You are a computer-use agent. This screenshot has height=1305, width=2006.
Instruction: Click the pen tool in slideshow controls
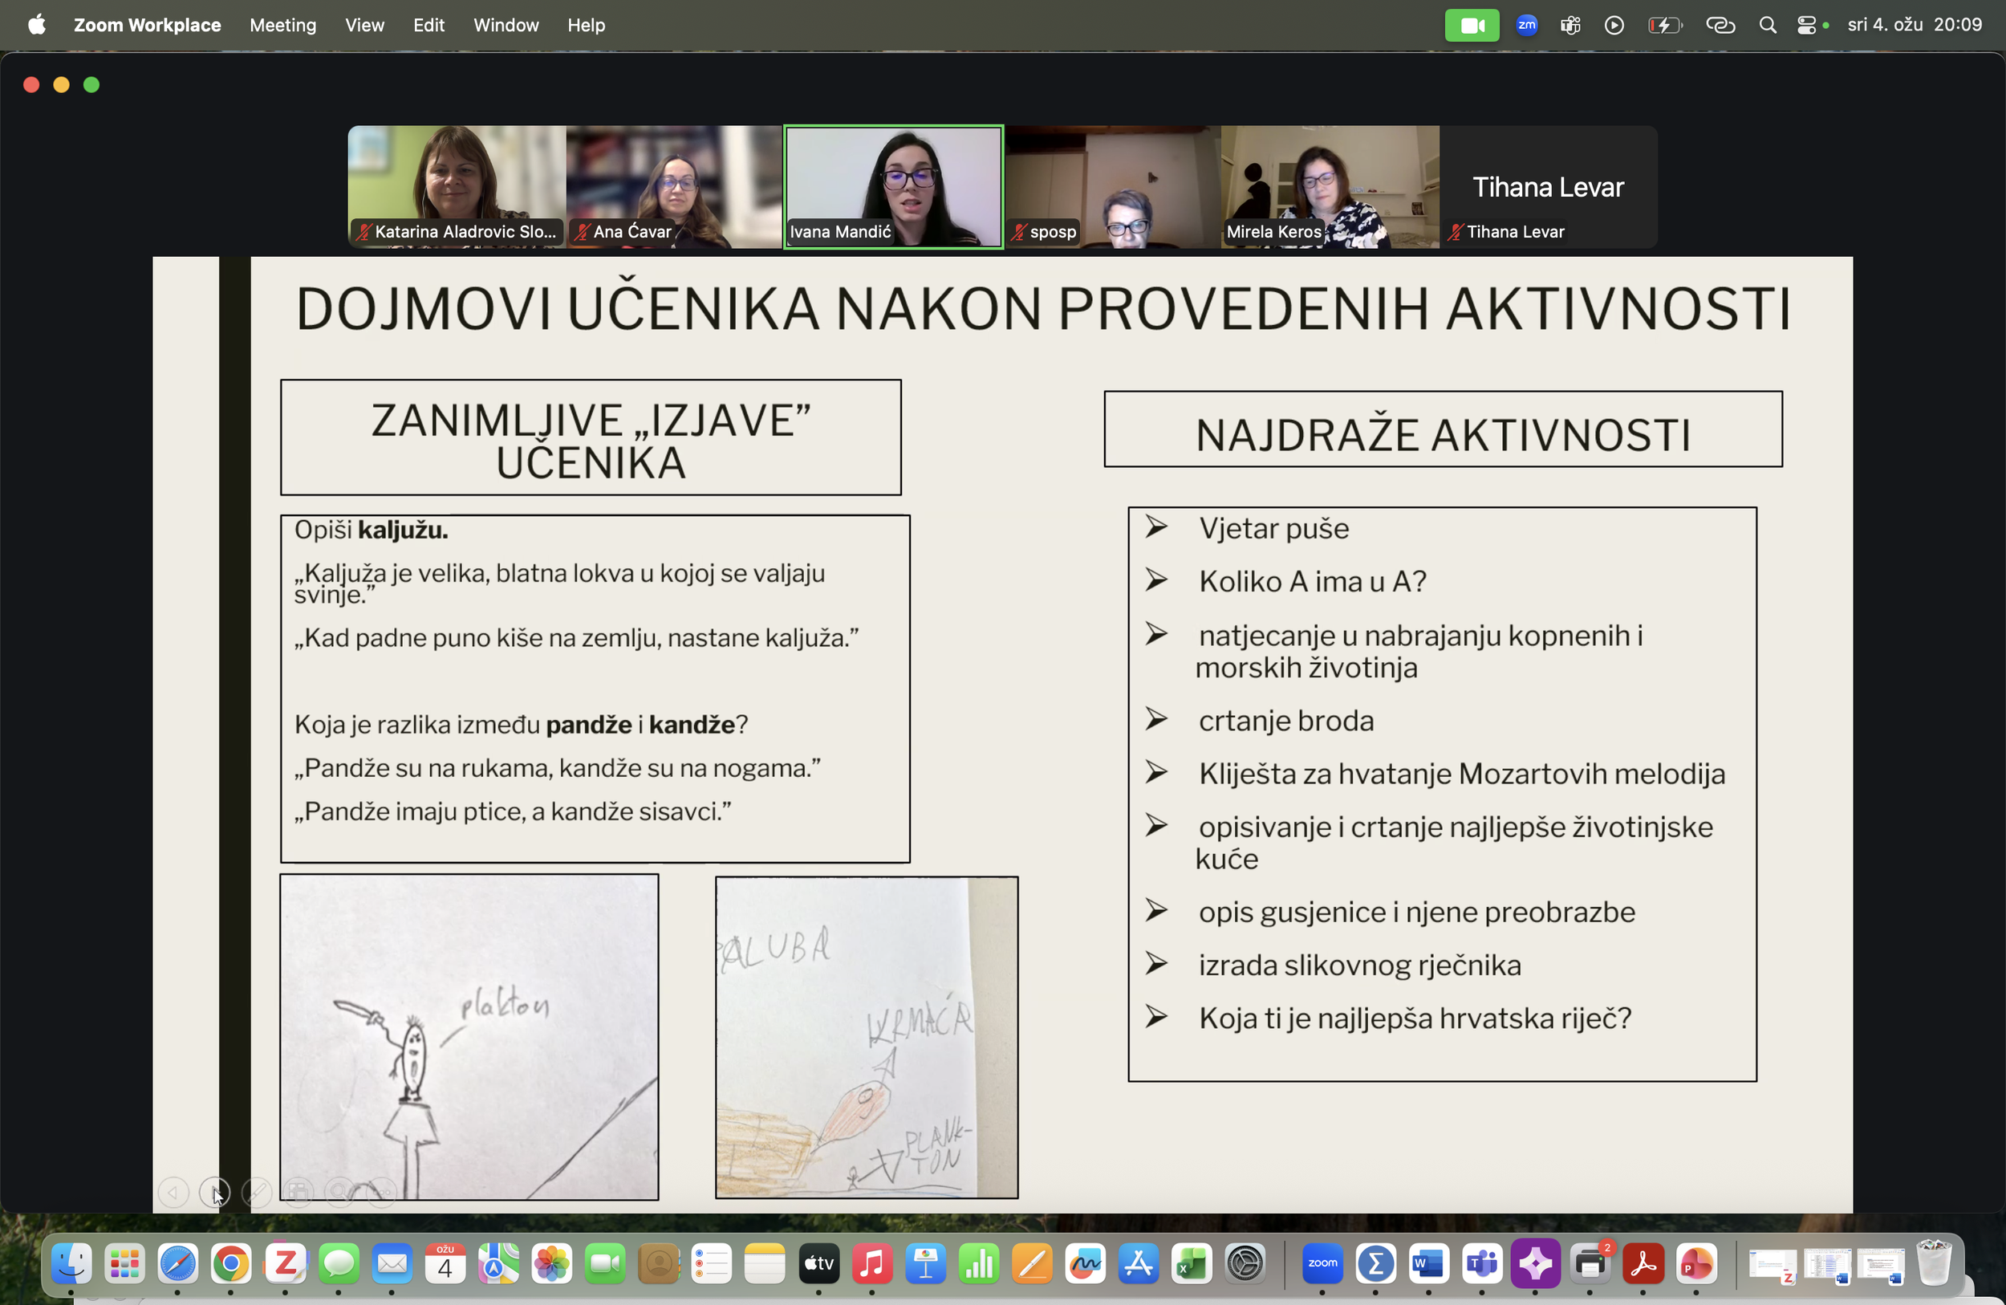[x=256, y=1192]
